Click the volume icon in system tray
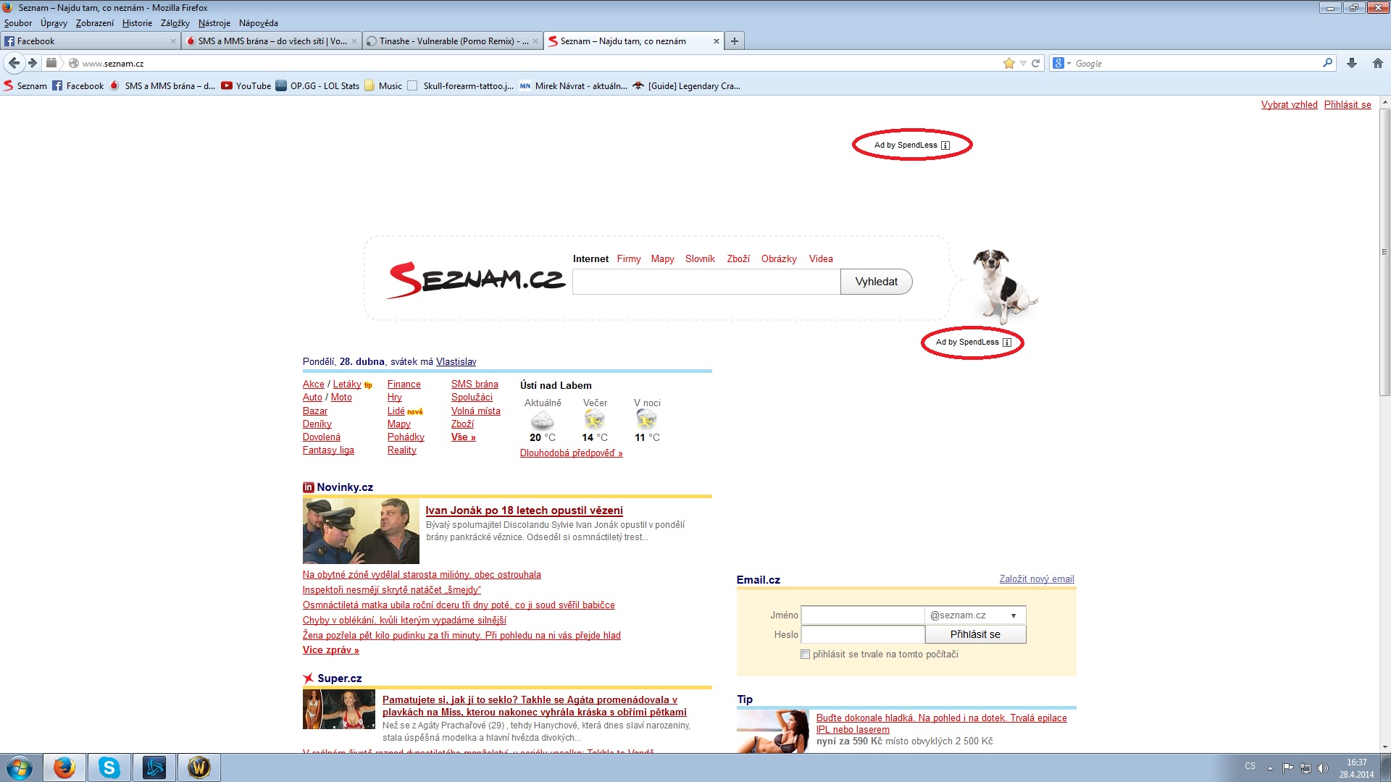 coord(1322,768)
